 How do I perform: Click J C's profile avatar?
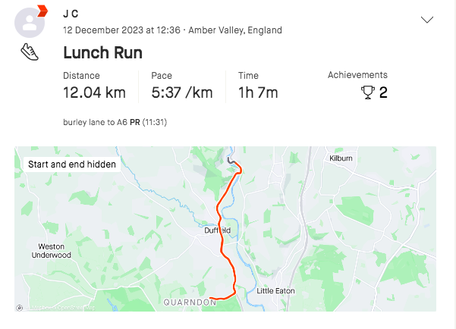click(30, 23)
